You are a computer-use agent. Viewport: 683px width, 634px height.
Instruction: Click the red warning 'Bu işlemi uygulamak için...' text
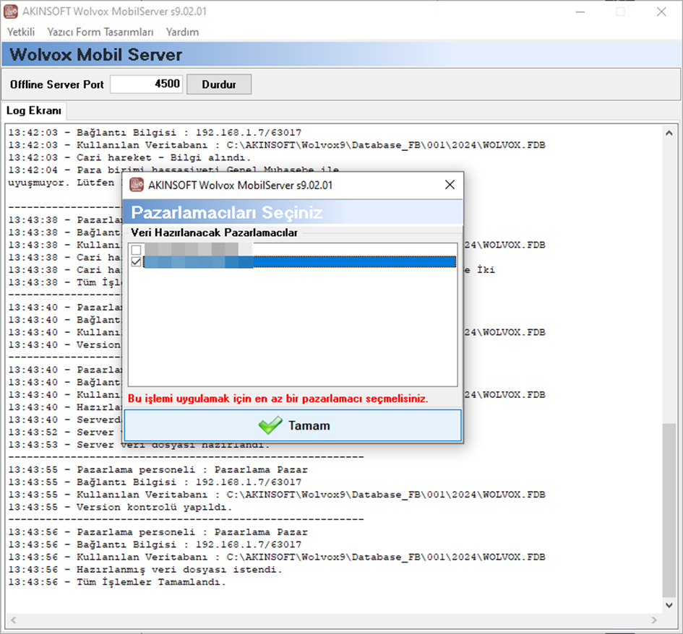pyautogui.click(x=278, y=399)
